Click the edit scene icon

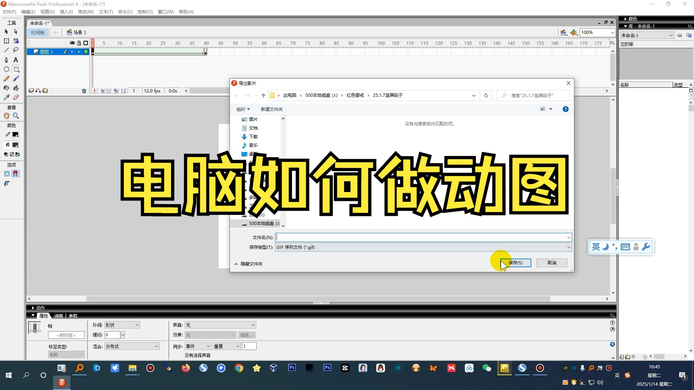564,32
